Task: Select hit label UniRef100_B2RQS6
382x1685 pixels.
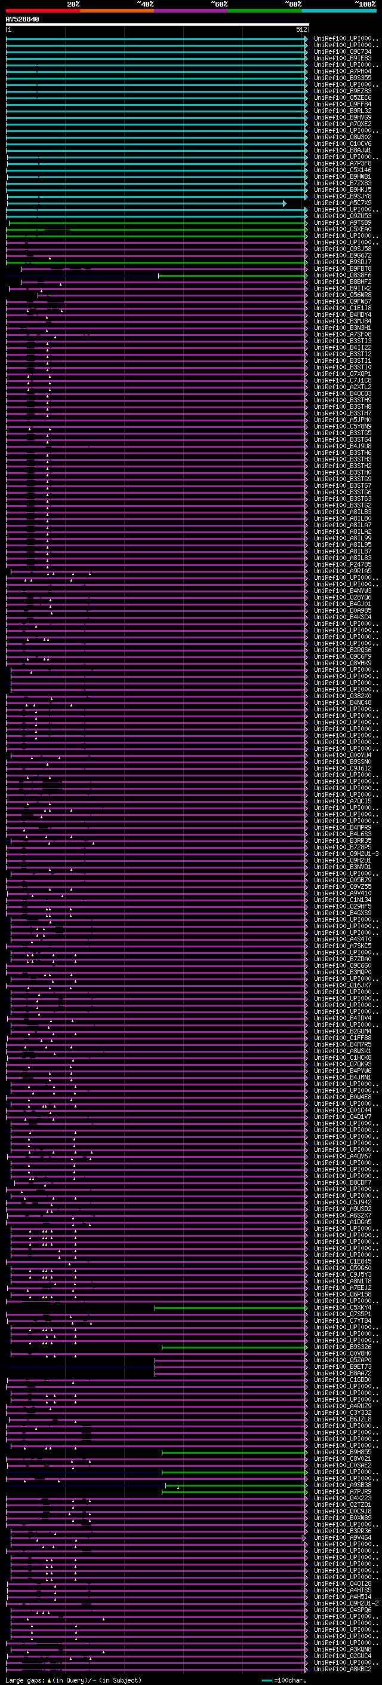Action: coord(342,650)
